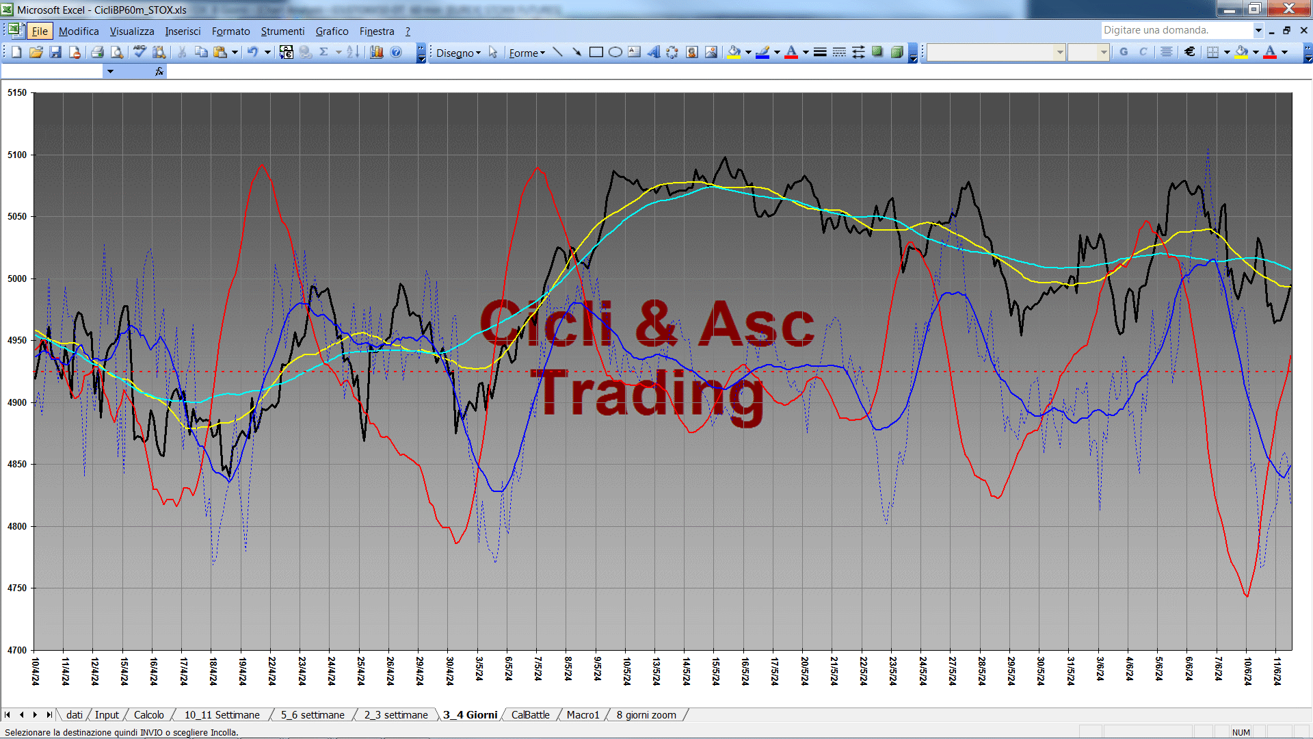Image resolution: width=1313 pixels, height=739 pixels.
Task: Select the Oval shape tool
Action: tap(615, 52)
